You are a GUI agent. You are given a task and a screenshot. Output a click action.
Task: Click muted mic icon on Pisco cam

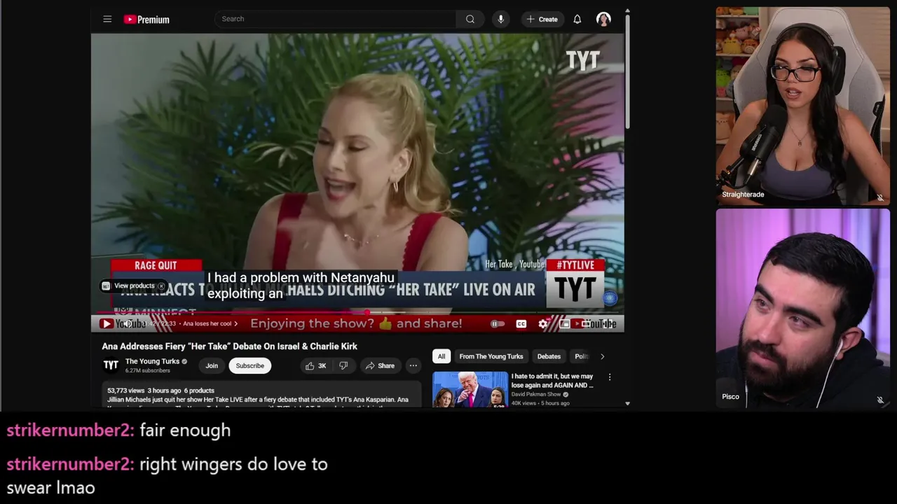880,400
